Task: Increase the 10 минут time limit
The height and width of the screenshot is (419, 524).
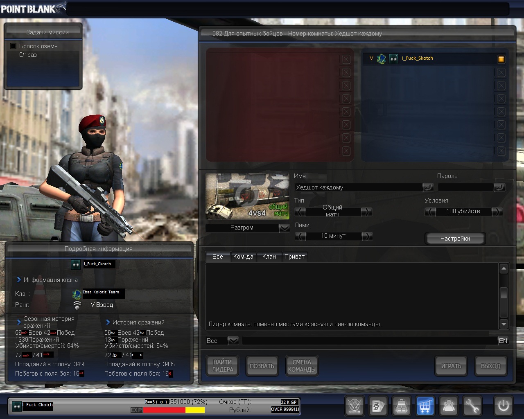Action: coord(367,236)
